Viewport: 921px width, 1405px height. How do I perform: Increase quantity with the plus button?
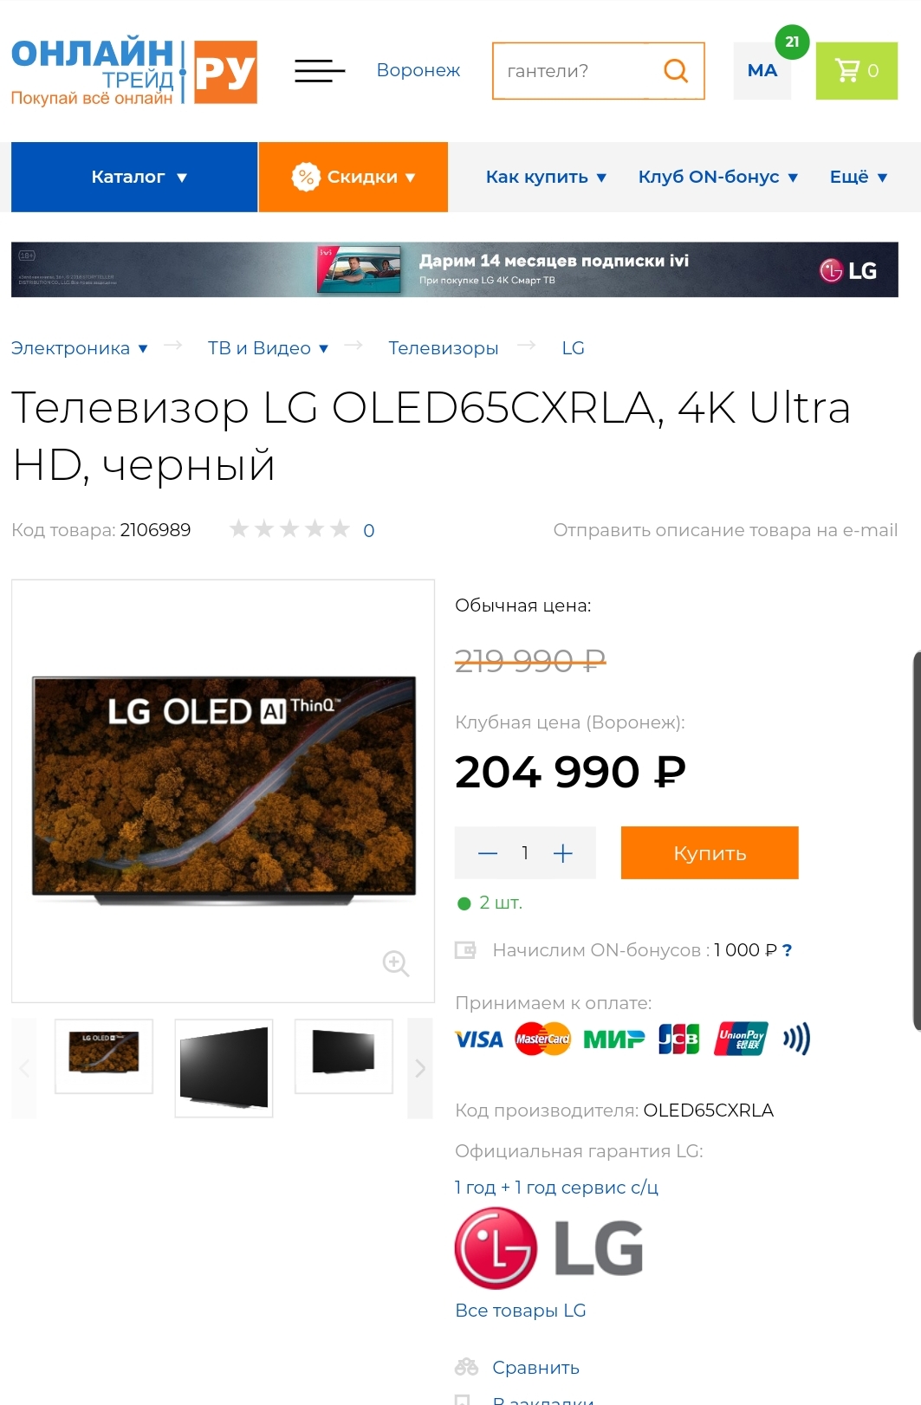563,853
